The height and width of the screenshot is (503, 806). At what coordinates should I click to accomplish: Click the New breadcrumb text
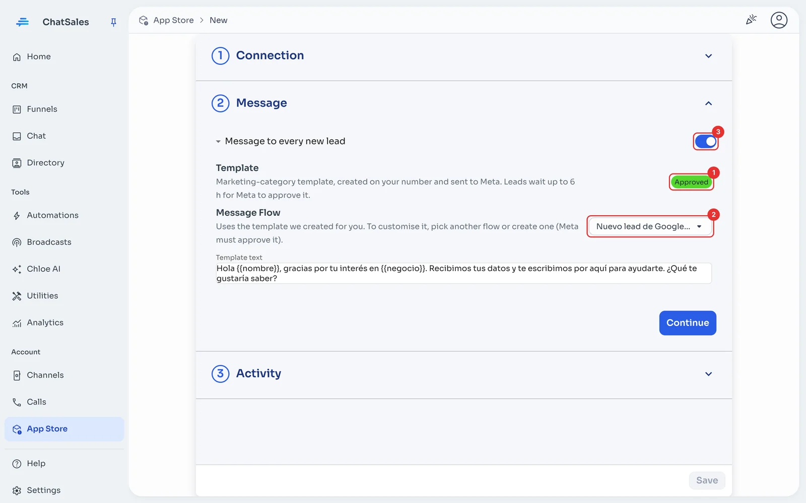point(219,20)
